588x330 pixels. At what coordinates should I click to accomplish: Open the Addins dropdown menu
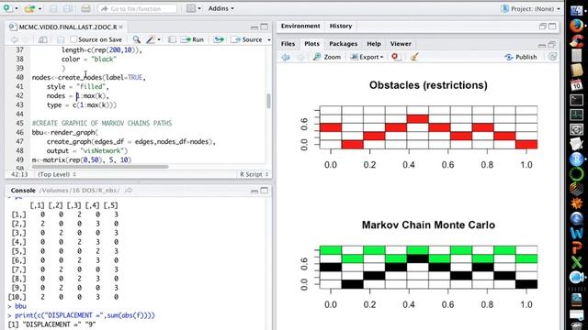(220, 8)
